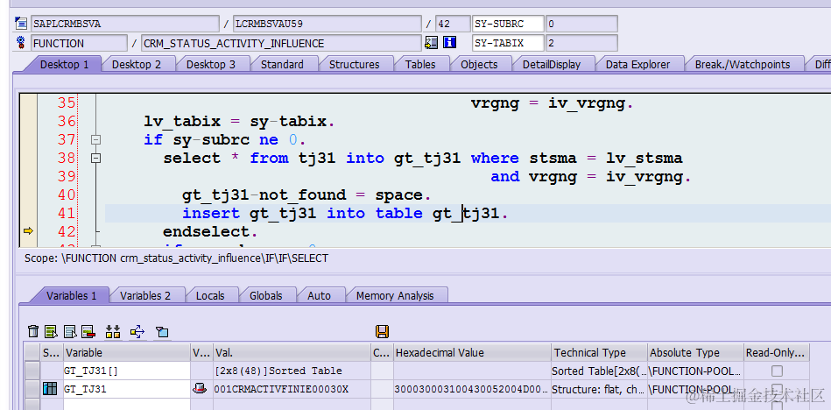The width and height of the screenshot is (831, 410).
Task: Click the hat change-value icon in GT_TJ31 row
Action: (200, 389)
